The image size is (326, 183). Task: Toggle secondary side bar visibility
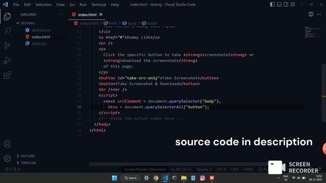point(286,5)
